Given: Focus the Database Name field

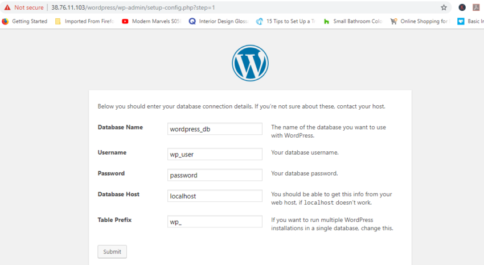Looking at the screenshot, I should coord(215,129).
